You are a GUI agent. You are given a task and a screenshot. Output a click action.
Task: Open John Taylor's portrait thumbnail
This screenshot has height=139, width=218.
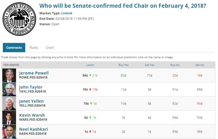(x=9, y=89)
